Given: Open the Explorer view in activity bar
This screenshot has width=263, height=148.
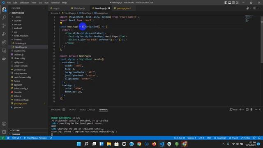Looking at the screenshot, I should click(4, 9).
